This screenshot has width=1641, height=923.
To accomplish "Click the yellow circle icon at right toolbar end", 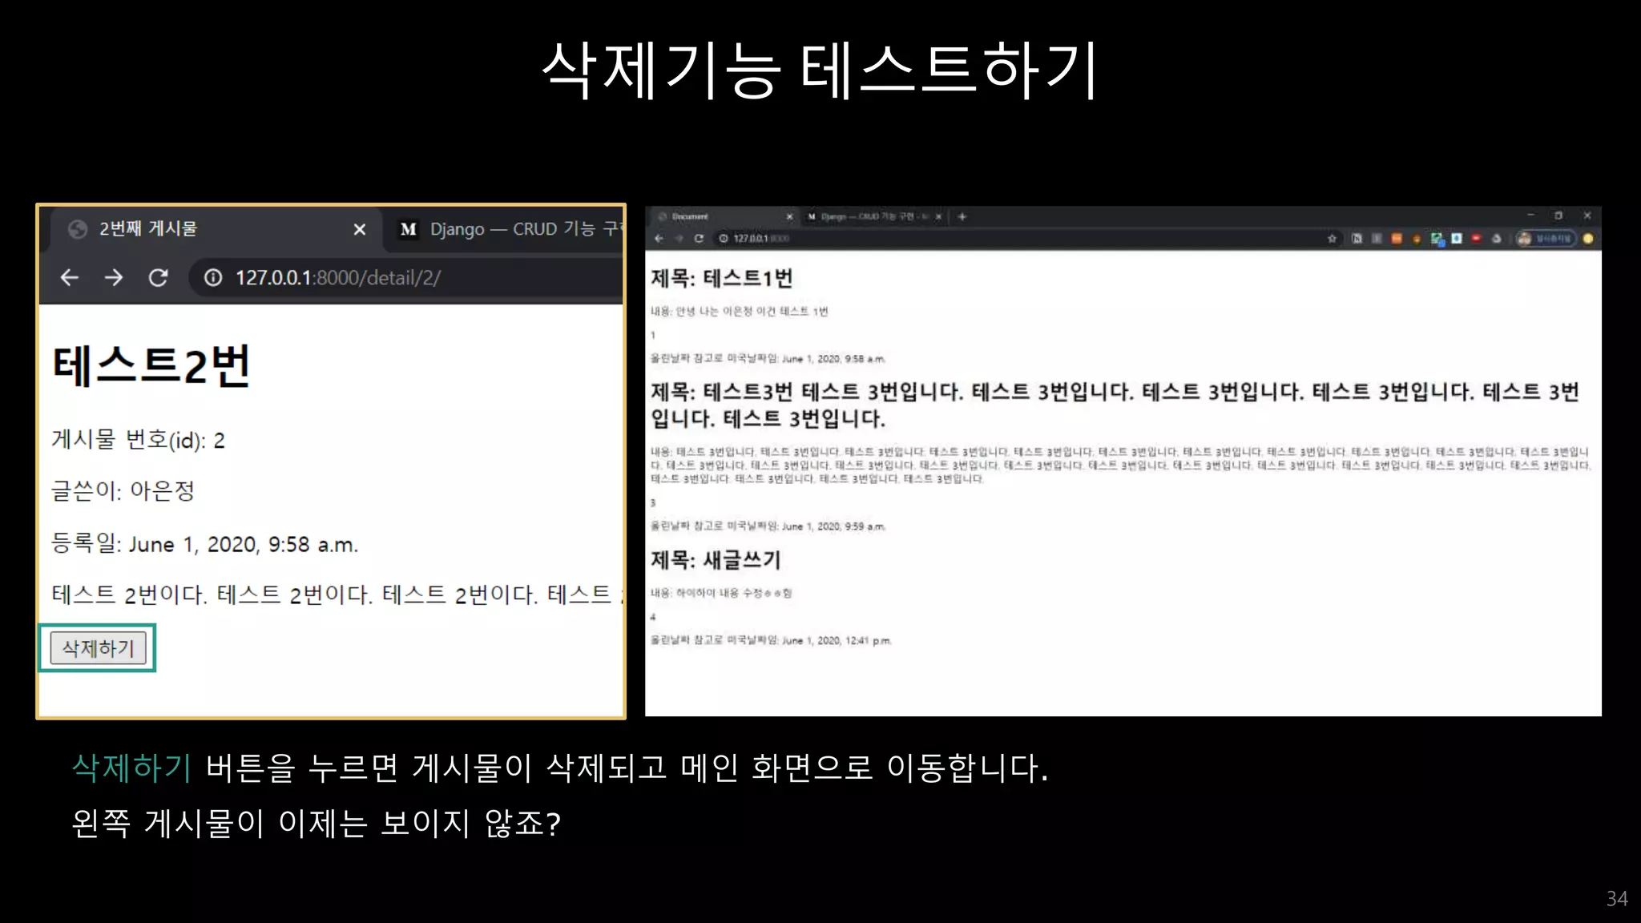I will click(x=1588, y=238).
